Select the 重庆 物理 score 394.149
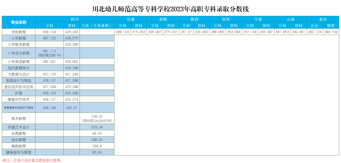The image size is (341, 163). [331, 32]
